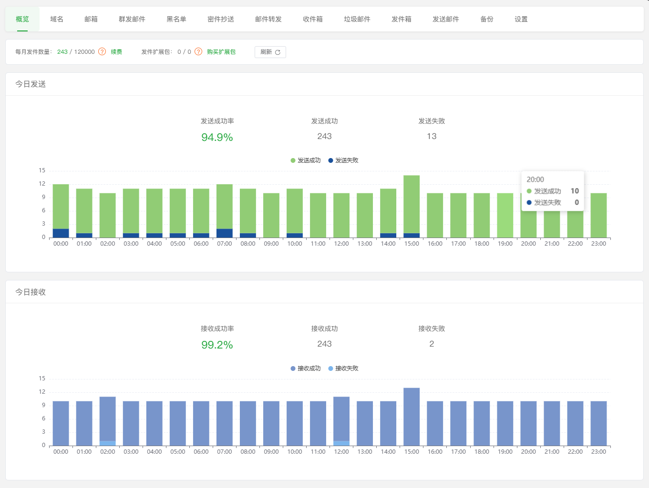Toggle 接收成功 legend in receive chart
Viewport: 649px width, 488px height.
point(306,368)
